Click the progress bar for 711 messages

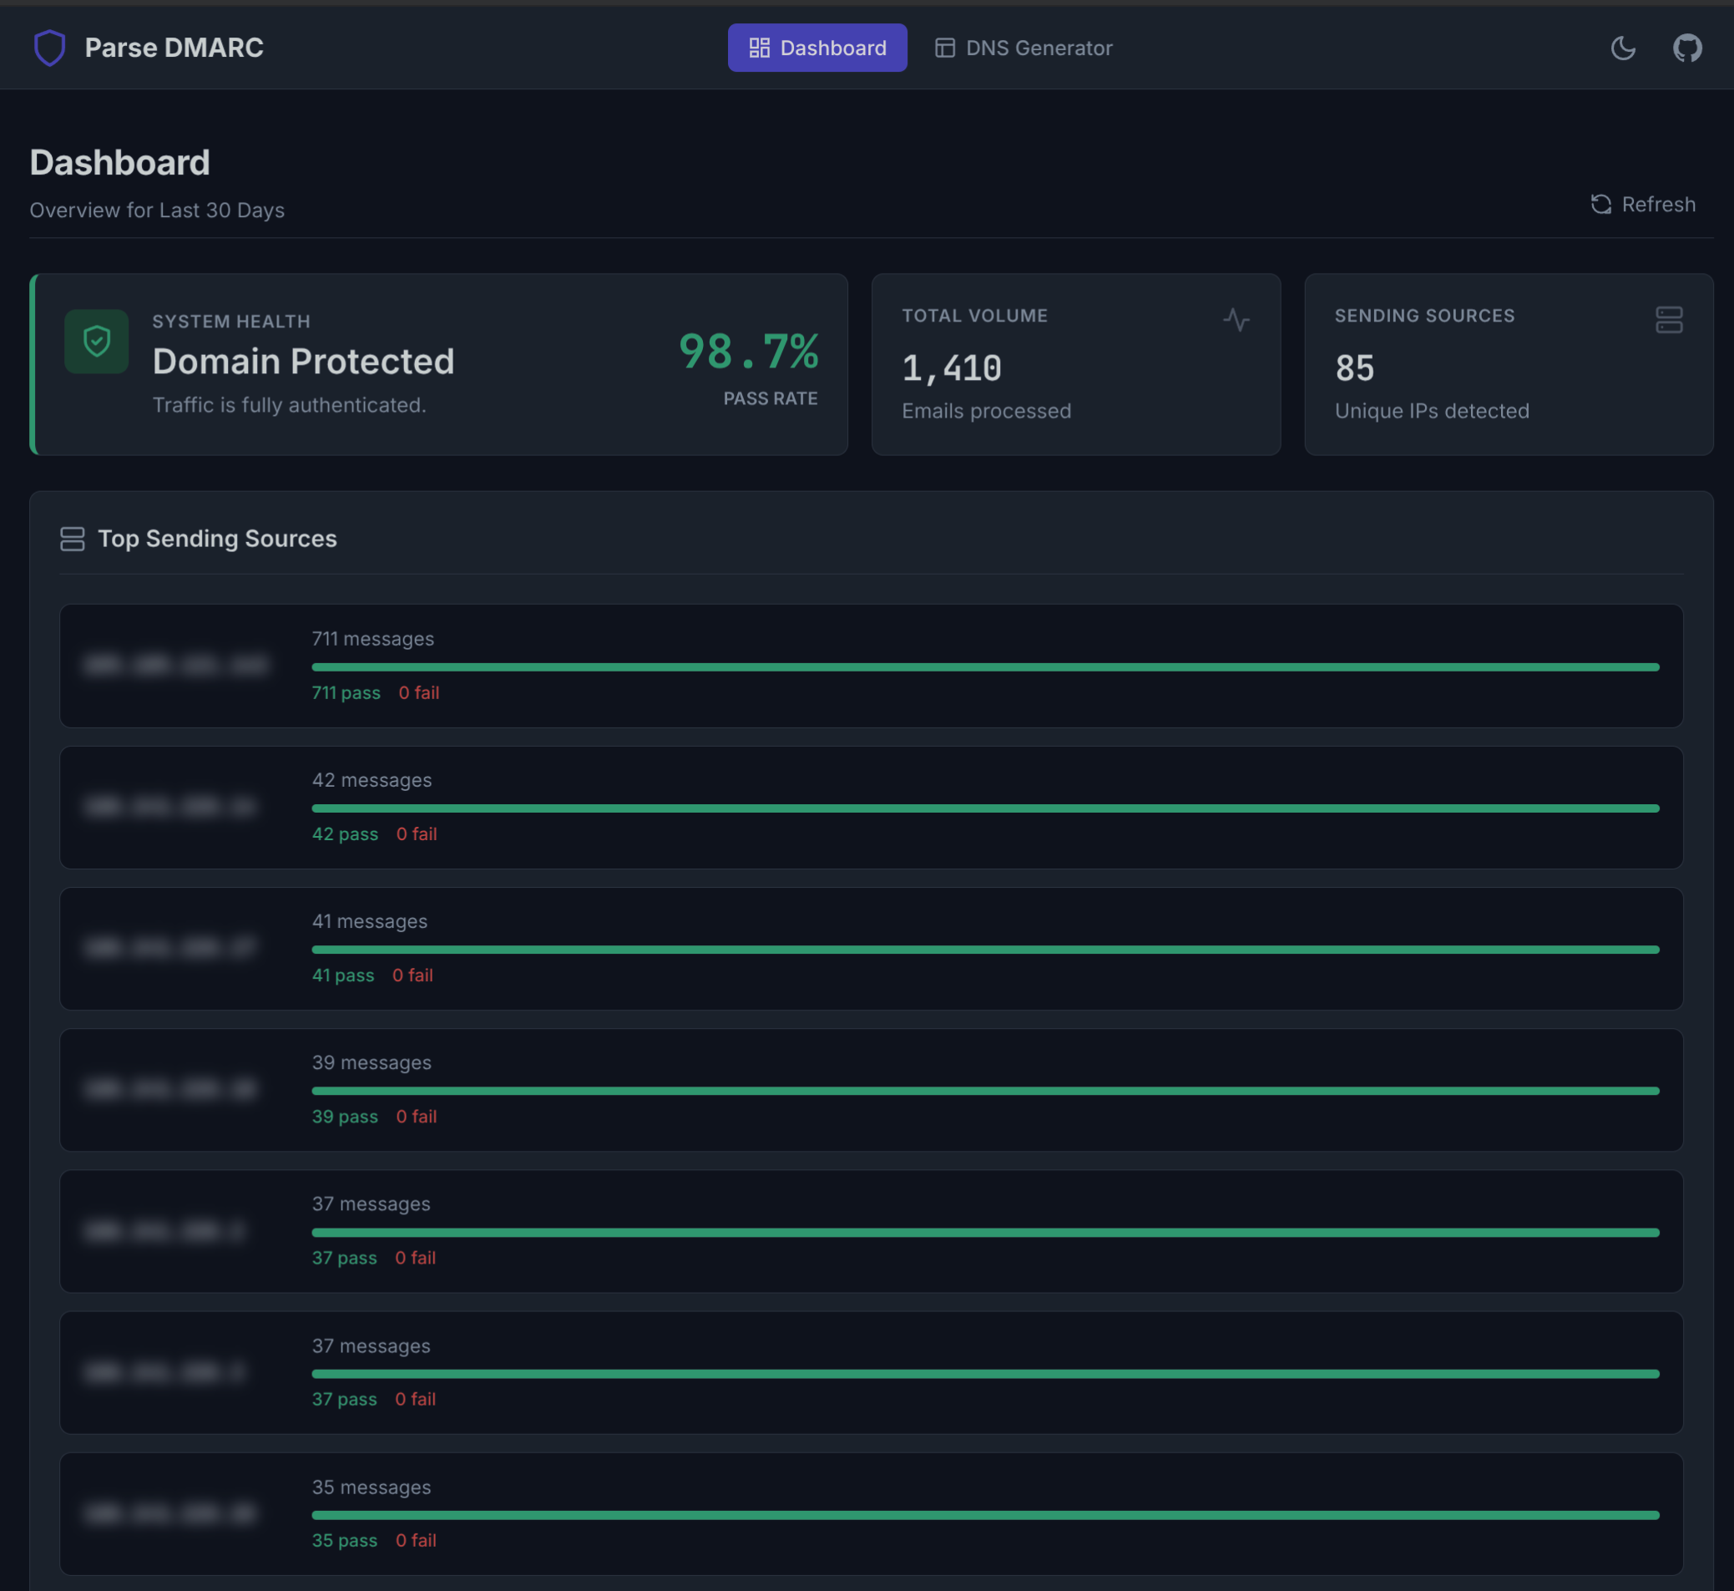(985, 667)
